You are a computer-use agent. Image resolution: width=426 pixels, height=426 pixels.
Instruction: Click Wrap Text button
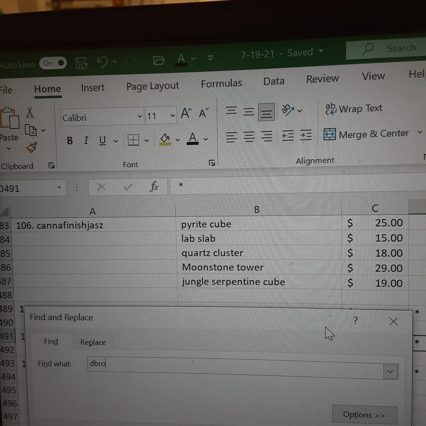pos(354,109)
